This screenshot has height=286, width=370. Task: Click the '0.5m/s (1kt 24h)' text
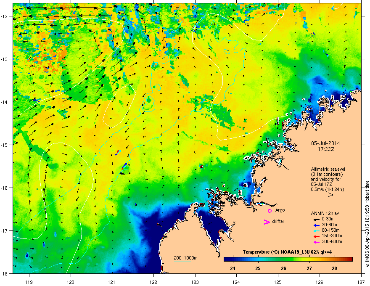pyautogui.click(x=328, y=189)
